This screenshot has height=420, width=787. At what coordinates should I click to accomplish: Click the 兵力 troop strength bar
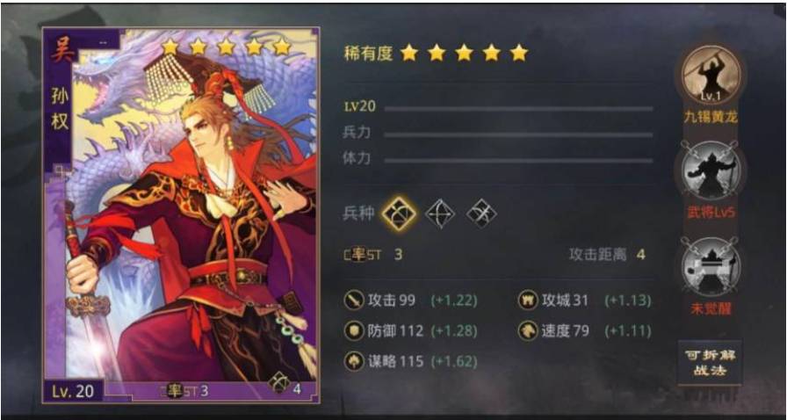point(518,134)
